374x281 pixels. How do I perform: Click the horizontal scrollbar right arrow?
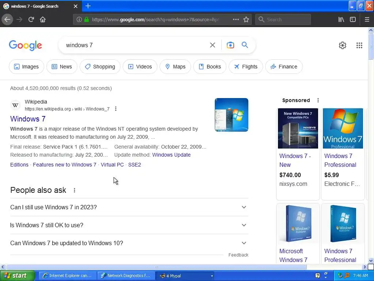pos(364,267)
